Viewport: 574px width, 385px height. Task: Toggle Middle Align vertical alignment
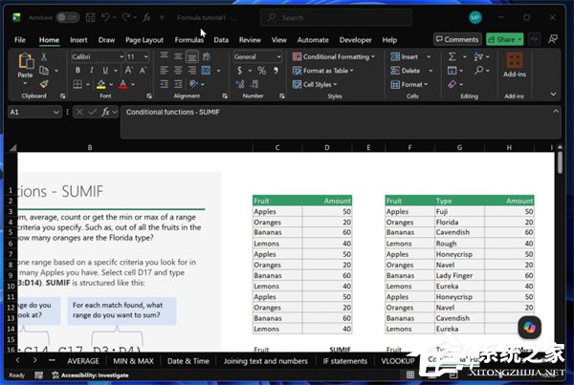[x=178, y=56]
